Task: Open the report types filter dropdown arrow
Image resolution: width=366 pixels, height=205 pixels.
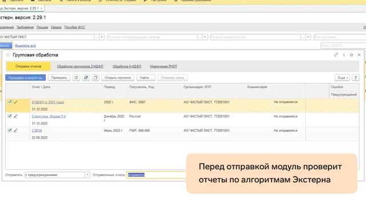Action: [308, 37]
